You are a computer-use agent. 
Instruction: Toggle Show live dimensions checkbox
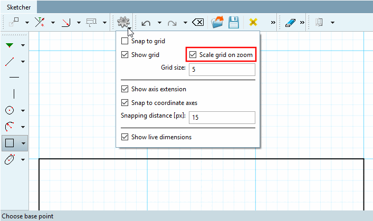pos(125,137)
